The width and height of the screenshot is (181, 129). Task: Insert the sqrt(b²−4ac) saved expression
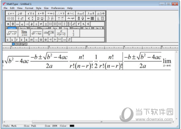point(37,33)
